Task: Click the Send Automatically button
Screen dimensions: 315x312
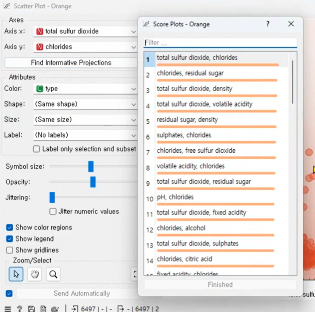Action: (x=82, y=294)
